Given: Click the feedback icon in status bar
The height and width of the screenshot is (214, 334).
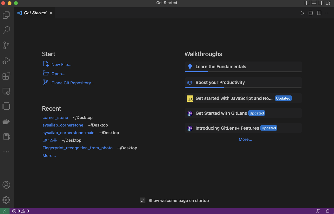Looking at the screenshot, I should [x=318, y=211].
